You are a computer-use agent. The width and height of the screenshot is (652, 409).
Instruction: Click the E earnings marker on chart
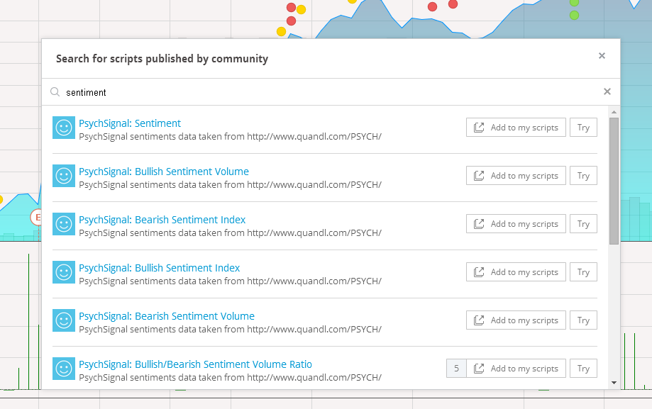(x=37, y=217)
